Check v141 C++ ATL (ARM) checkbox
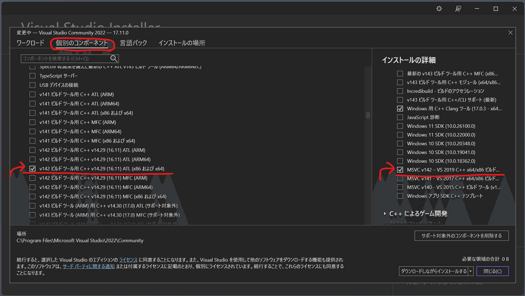This screenshot has width=525, height=296. pyautogui.click(x=32, y=94)
